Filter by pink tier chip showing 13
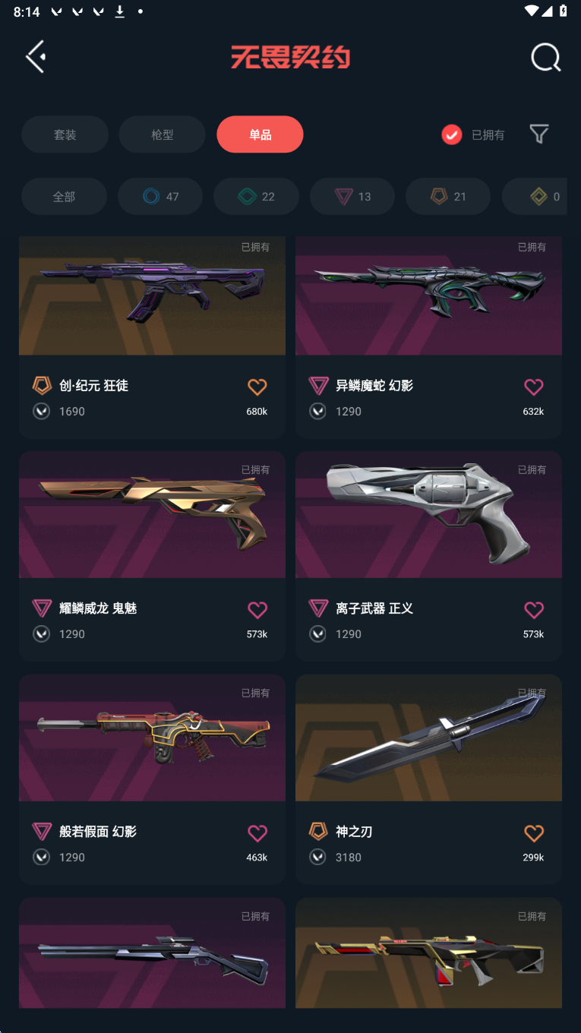This screenshot has height=1033, width=581. [x=352, y=197]
